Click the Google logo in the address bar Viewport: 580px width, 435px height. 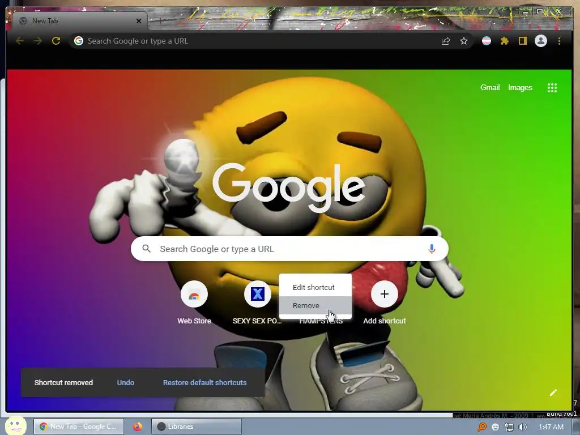78,41
